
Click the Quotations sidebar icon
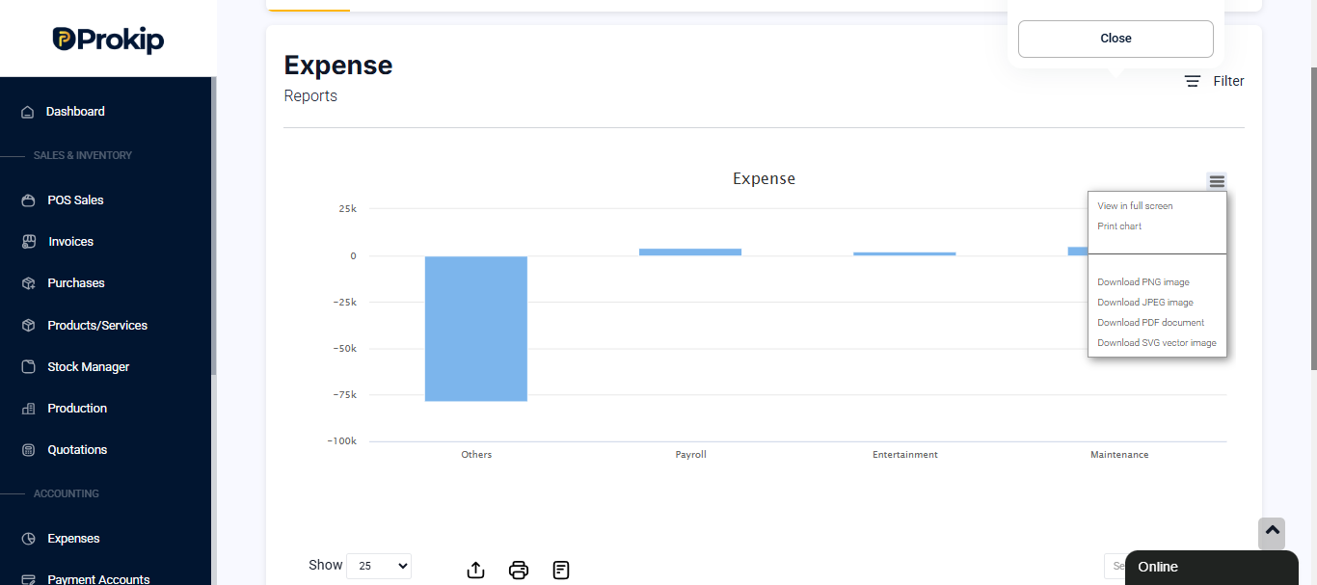[28, 450]
